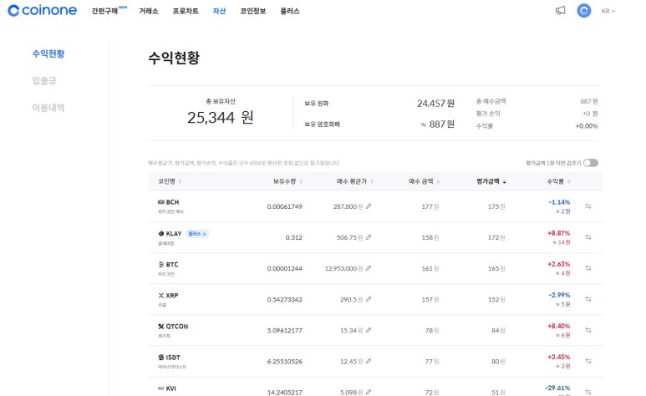Open the Coinone logo home link
Image resolution: width=646 pixels, height=396 pixels.
tap(42, 11)
